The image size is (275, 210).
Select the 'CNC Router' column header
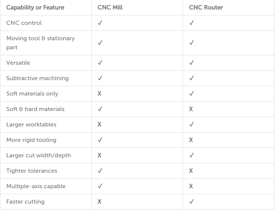[206, 8]
